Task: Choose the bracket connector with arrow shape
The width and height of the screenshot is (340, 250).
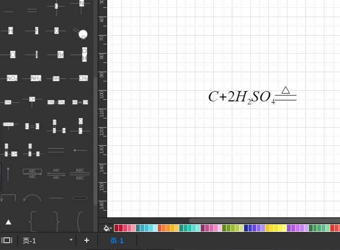Action: [8, 198]
